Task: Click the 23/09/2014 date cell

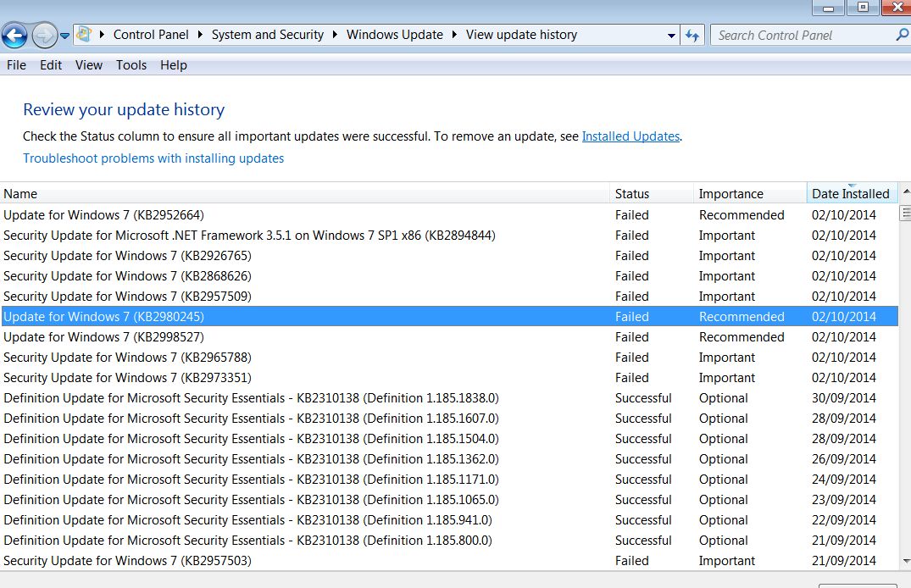Action: [x=843, y=500]
